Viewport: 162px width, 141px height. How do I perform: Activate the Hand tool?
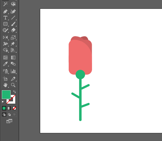click(x=5, y=85)
